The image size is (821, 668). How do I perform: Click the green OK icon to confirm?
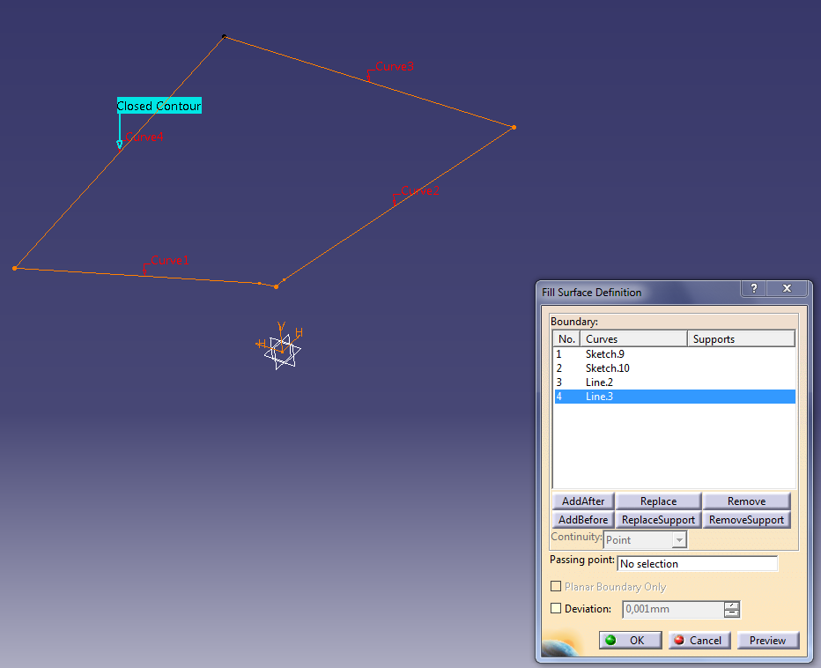610,640
